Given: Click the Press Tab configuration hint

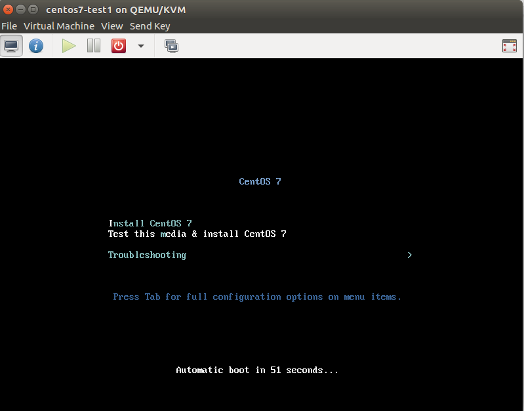Looking at the screenshot, I should click(256, 296).
